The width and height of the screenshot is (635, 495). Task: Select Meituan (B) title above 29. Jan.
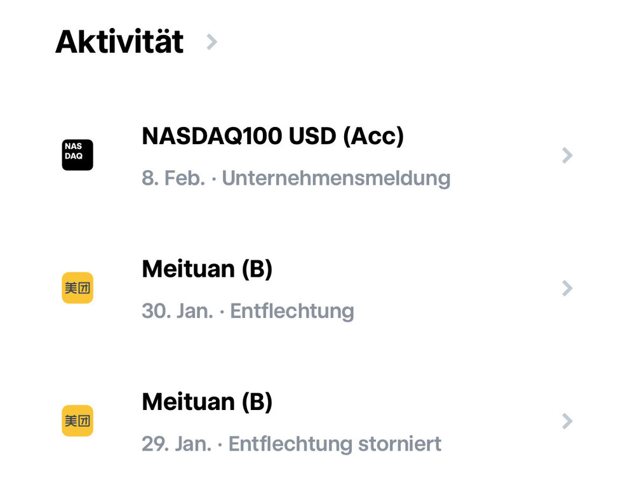coord(207,402)
